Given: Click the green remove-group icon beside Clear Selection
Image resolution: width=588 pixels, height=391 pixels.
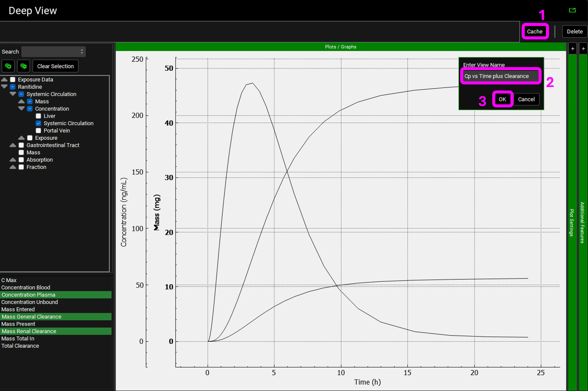Looking at the screenshot, I should (24, 66).
